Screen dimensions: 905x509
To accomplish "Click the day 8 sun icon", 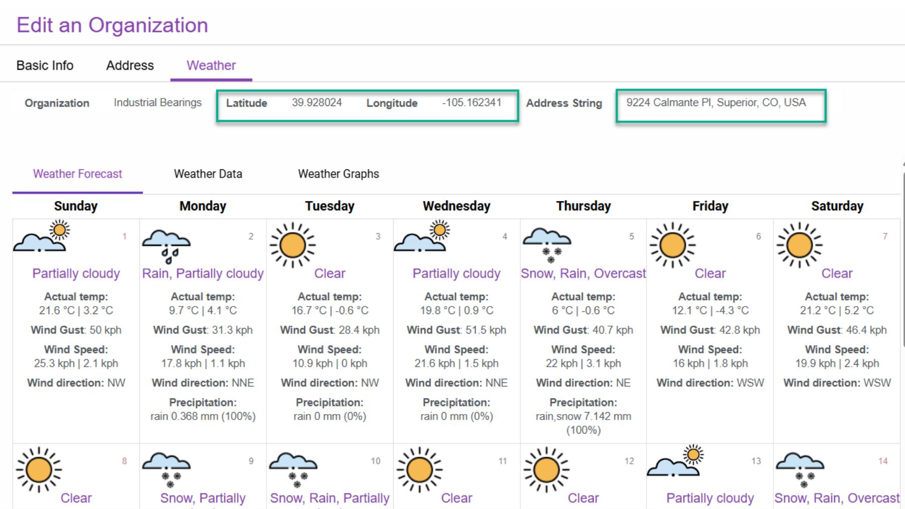I will pos(39,470).
